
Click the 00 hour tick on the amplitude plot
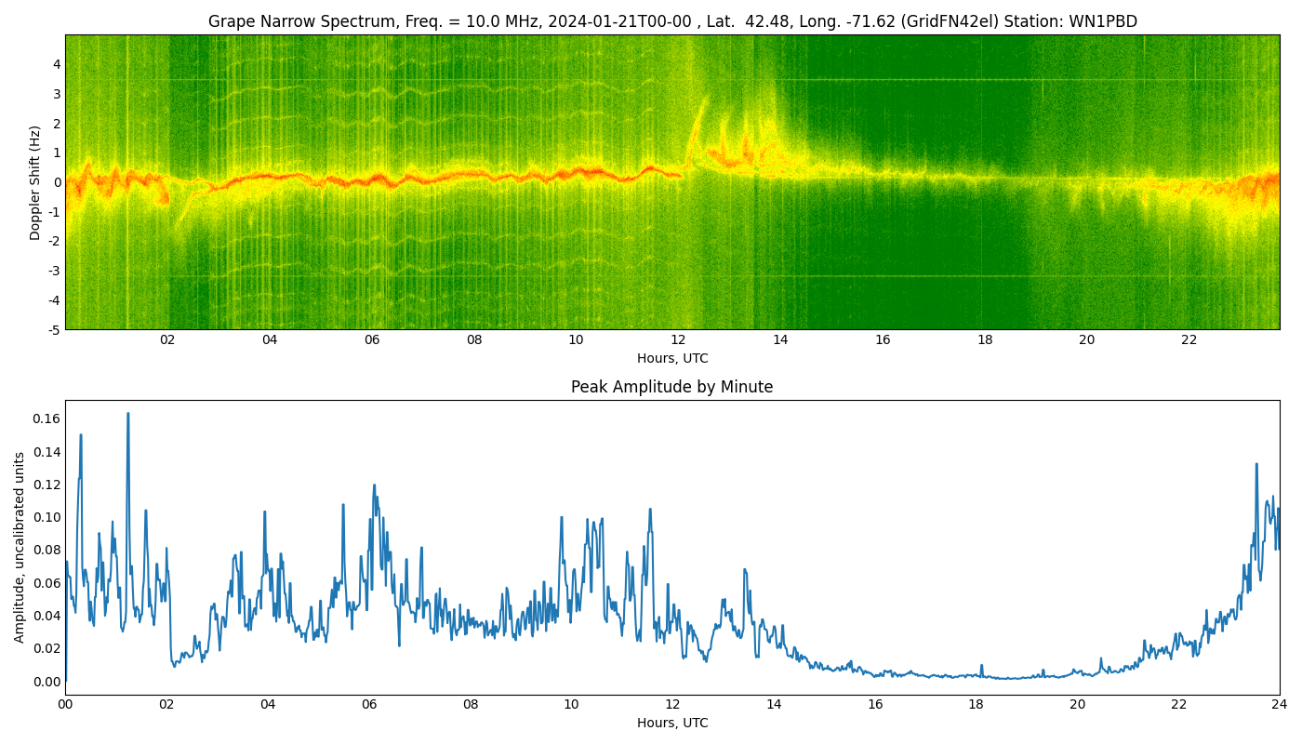pos(65,704)
